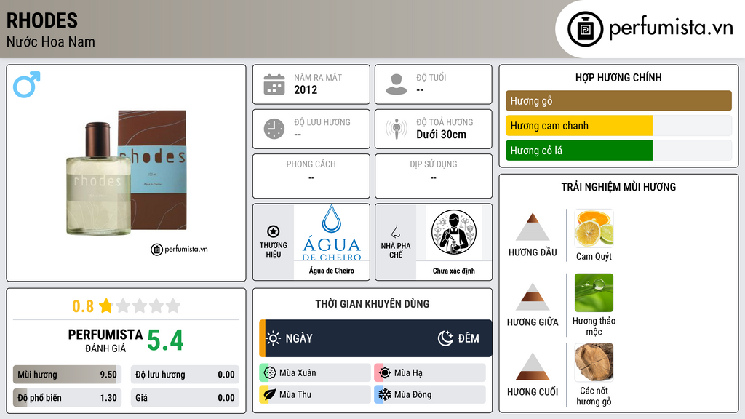Click the star badge icon above Thương hiệu
Viewport: 745px width, 419px height.
point(274,231)
